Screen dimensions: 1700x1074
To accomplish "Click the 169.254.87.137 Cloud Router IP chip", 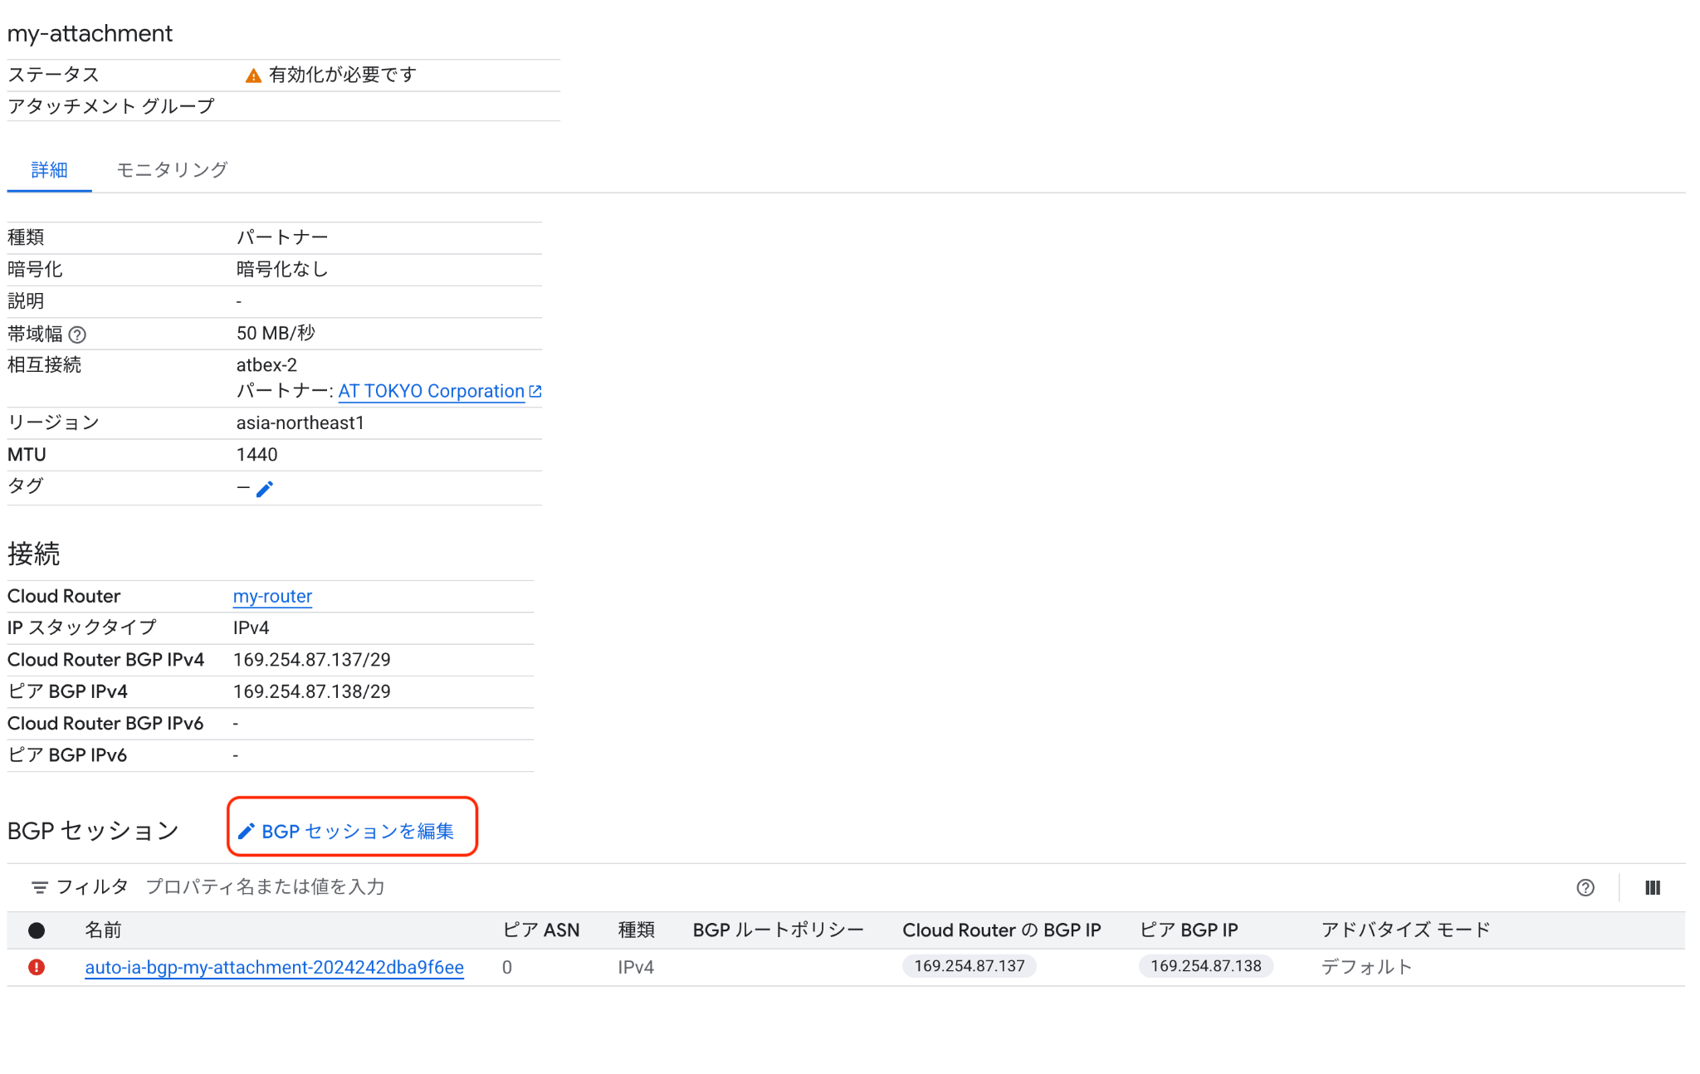I will pyautogui.click(x=969, y=966).
